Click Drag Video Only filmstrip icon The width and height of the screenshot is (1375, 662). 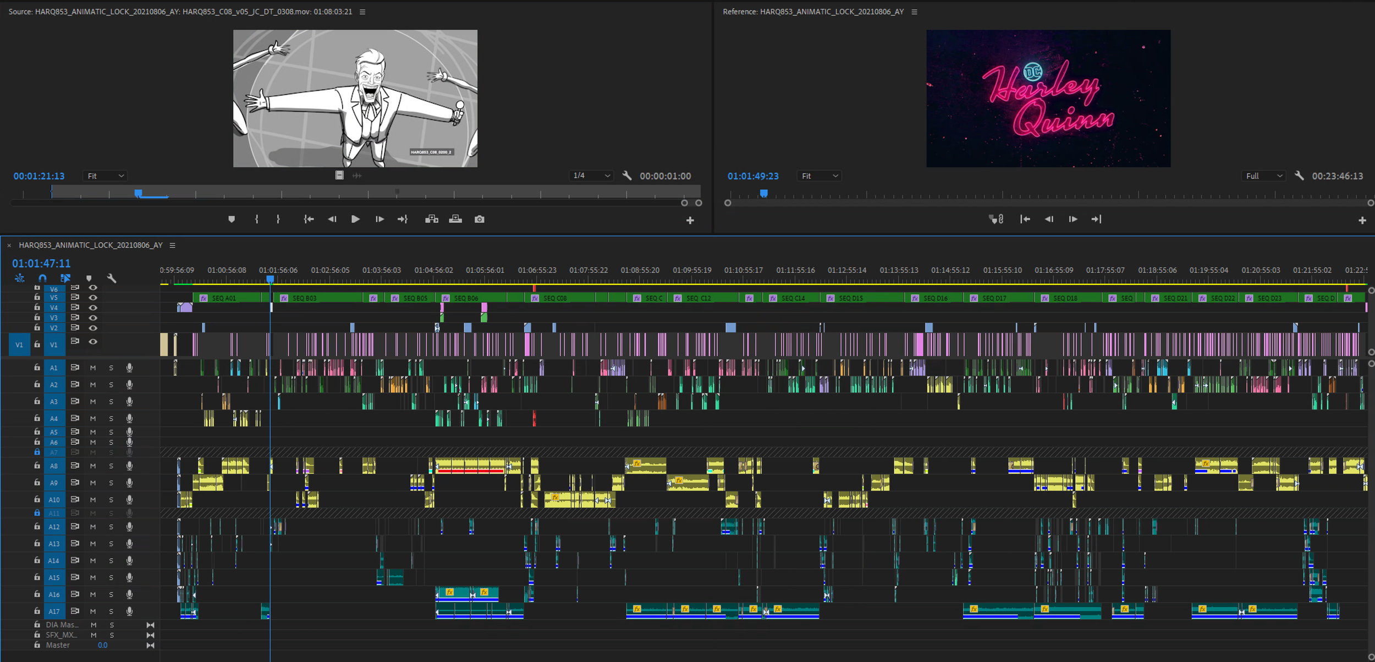339,176
